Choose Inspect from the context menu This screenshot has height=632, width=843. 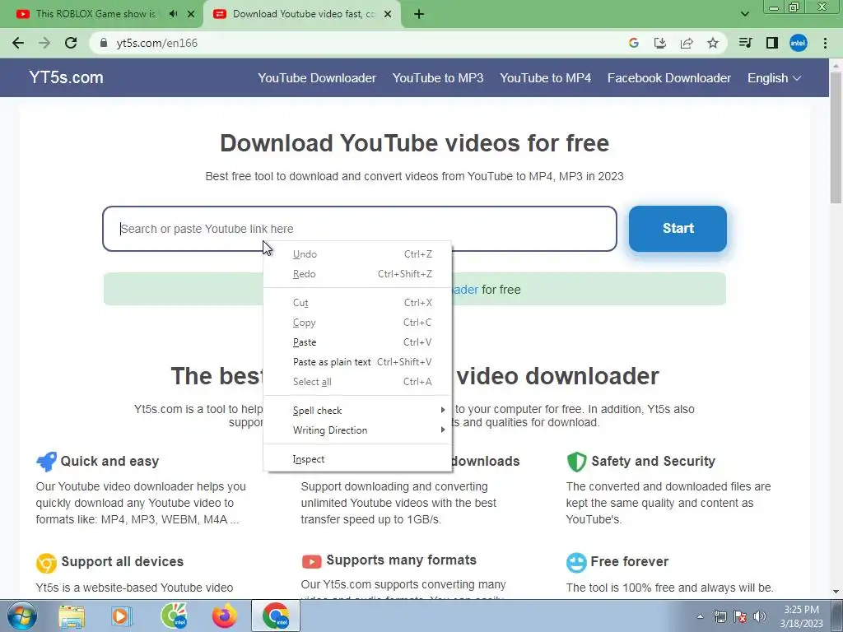coord(357,459)
